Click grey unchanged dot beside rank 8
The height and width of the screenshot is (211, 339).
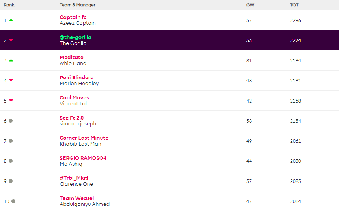pyautogui.click(x=11, y=161)
